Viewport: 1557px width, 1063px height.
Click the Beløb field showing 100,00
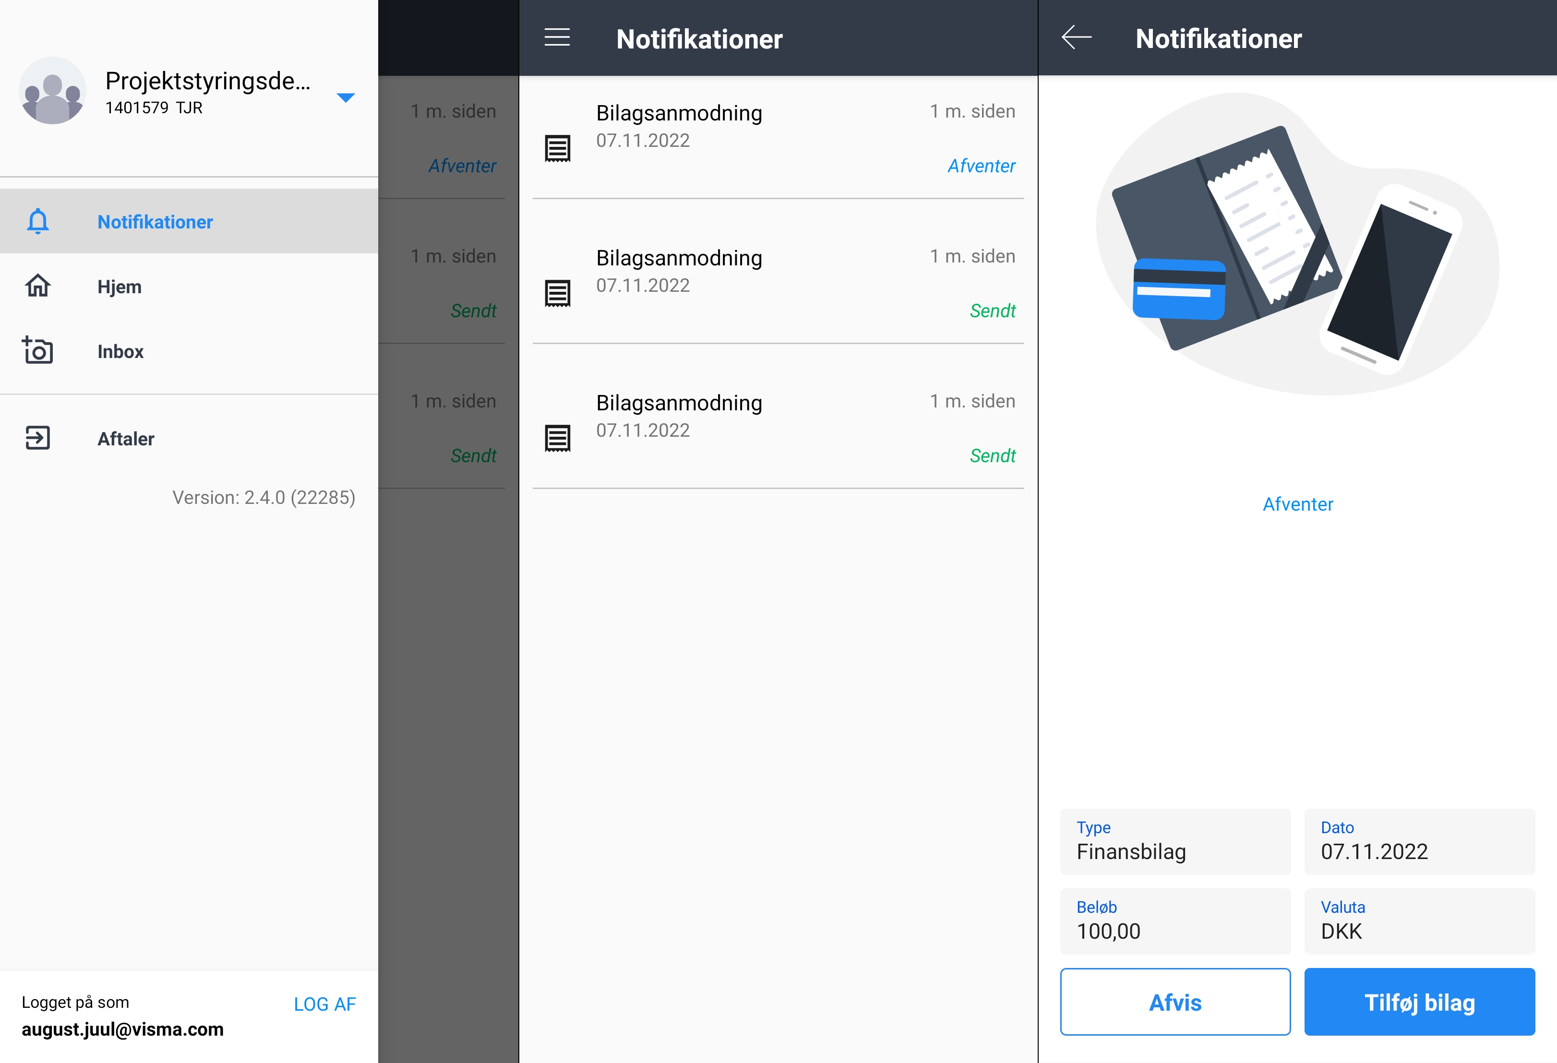1174,921
